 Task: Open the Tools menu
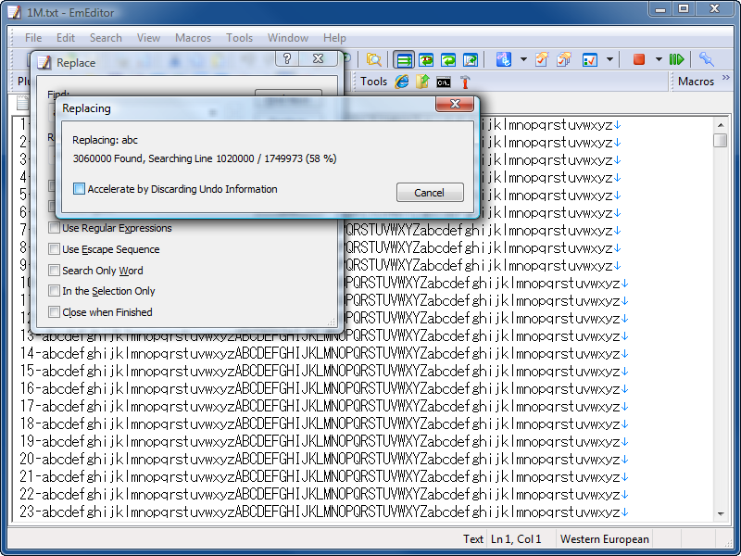(239, 38)
